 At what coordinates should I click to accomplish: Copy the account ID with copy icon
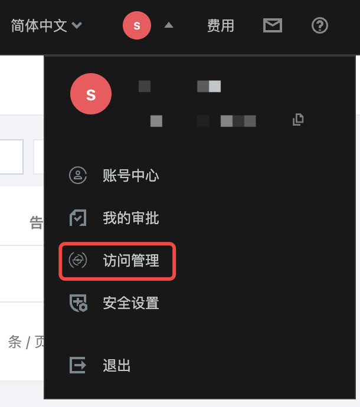[x=298, y=120]
